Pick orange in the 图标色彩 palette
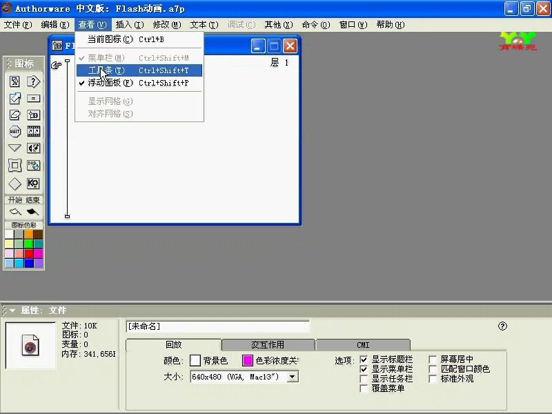 point(28,235)
